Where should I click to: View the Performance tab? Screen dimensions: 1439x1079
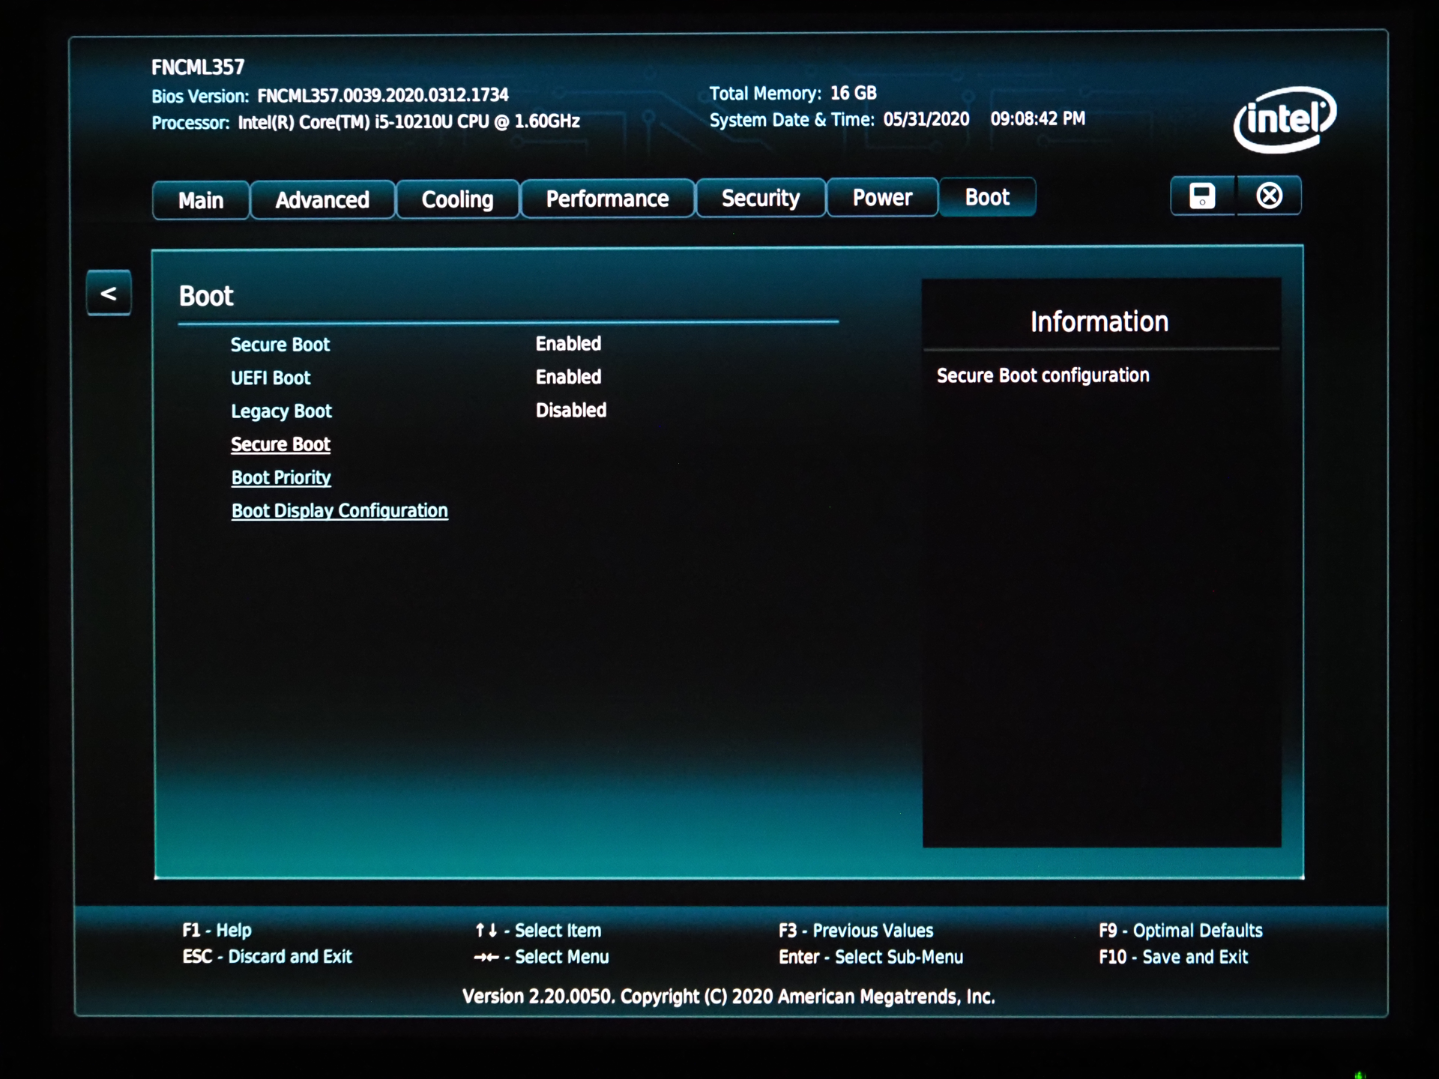click(607, 198)
